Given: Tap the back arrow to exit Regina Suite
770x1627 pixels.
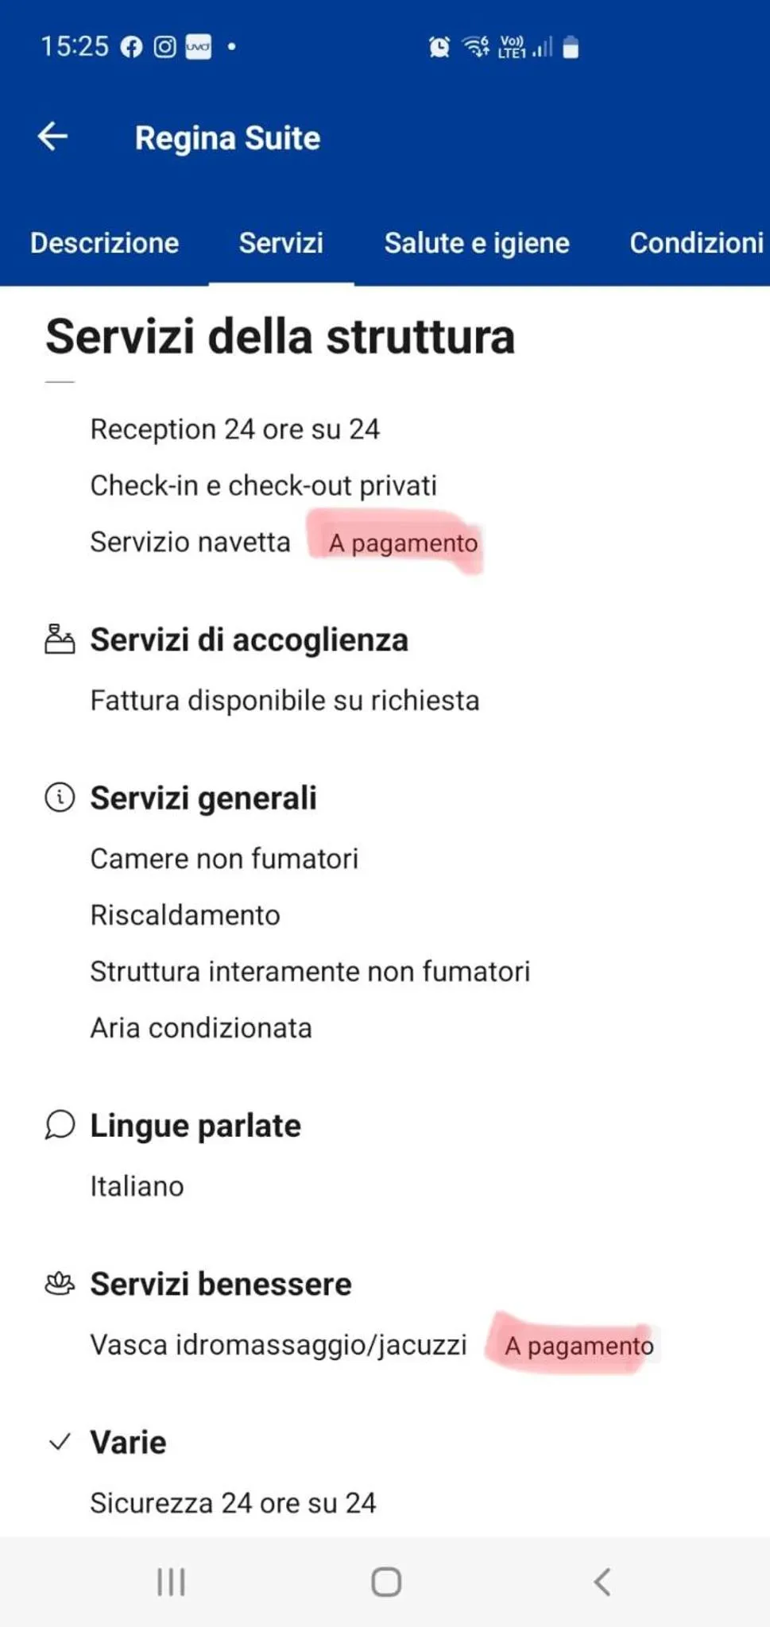Looking at the screenshot, I should pos(52,137).
